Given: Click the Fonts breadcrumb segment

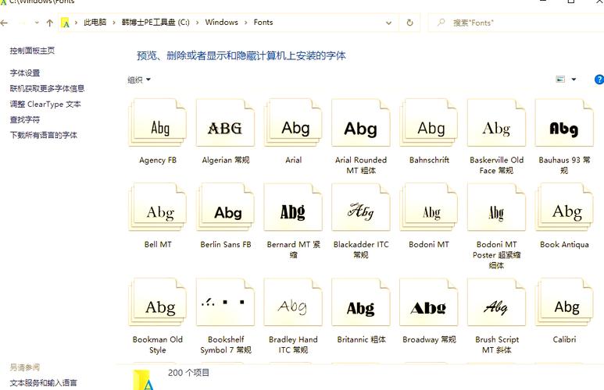Looking at the screenshot, I should pyautogui.click(x=263, y=23).
